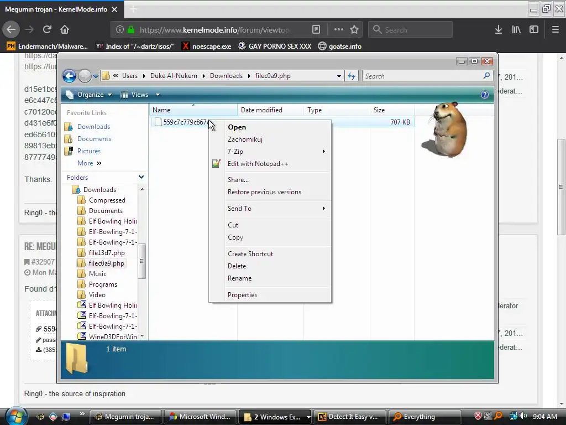Open Endermanch/Malware bookmark

[48, 46]
